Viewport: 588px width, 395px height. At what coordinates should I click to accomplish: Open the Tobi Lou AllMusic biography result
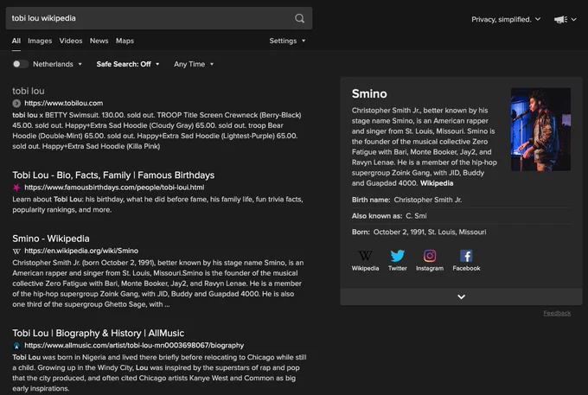pyautogui.click(x=99, y=333)
